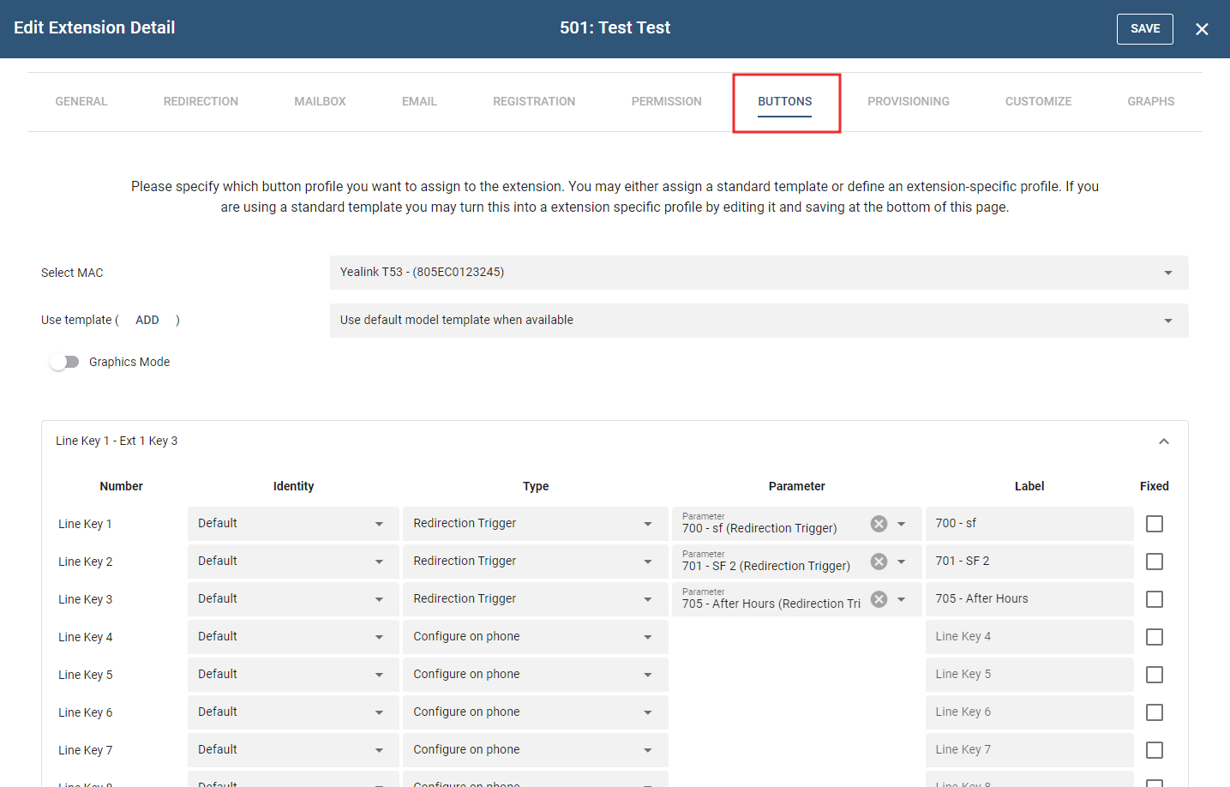
Task: Switch to the Provisioning tab
Action: [x=908, y=101]
